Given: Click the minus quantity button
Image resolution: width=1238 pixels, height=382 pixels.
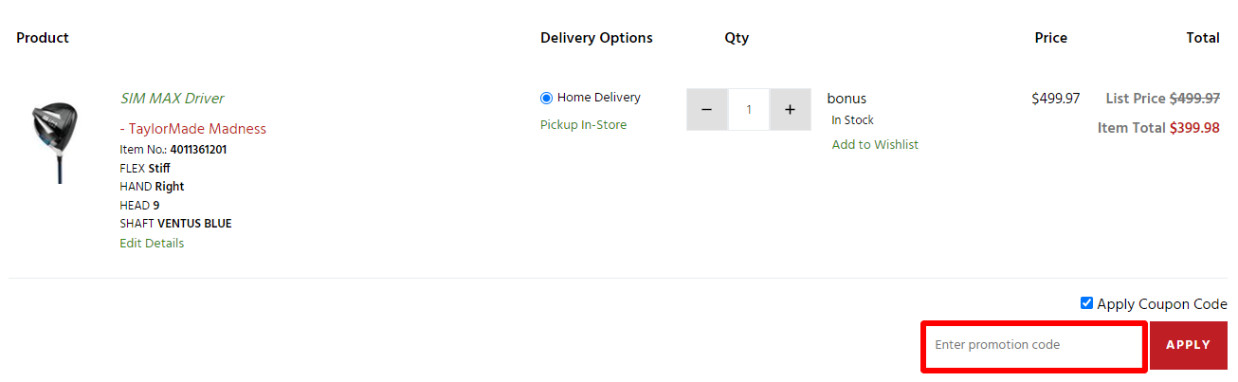Looking at the screenshot, I should 706,110.
